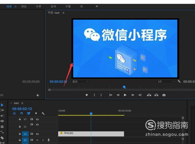Open program monitor back panel menu

coord(63,13)
